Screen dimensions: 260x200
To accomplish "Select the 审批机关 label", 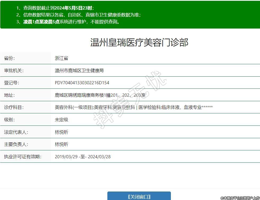I will pos(14,71).
